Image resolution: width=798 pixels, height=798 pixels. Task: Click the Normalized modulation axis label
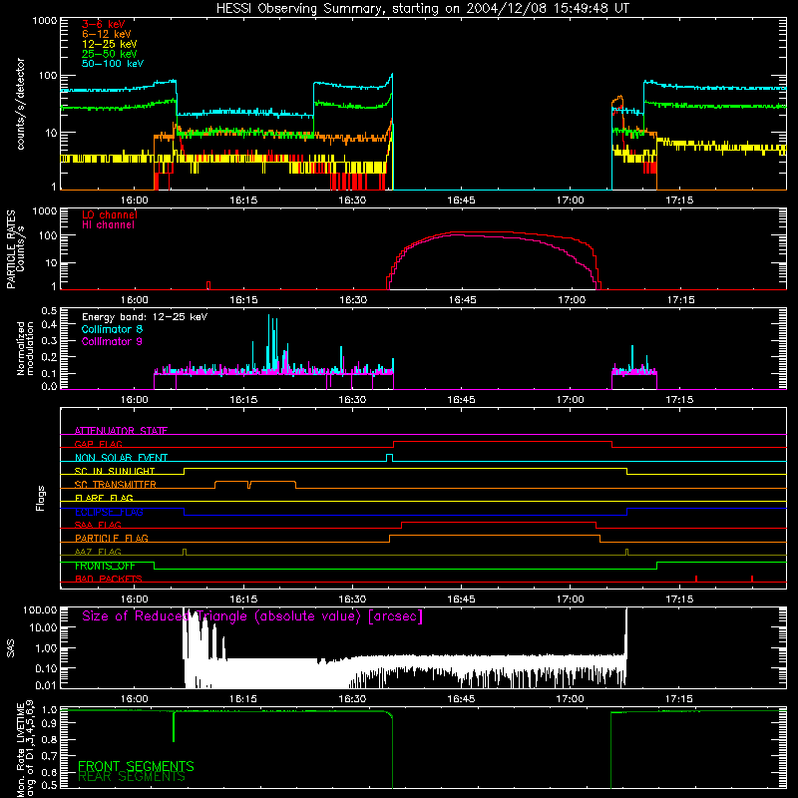pyautogui.click(x=25, y=348)
